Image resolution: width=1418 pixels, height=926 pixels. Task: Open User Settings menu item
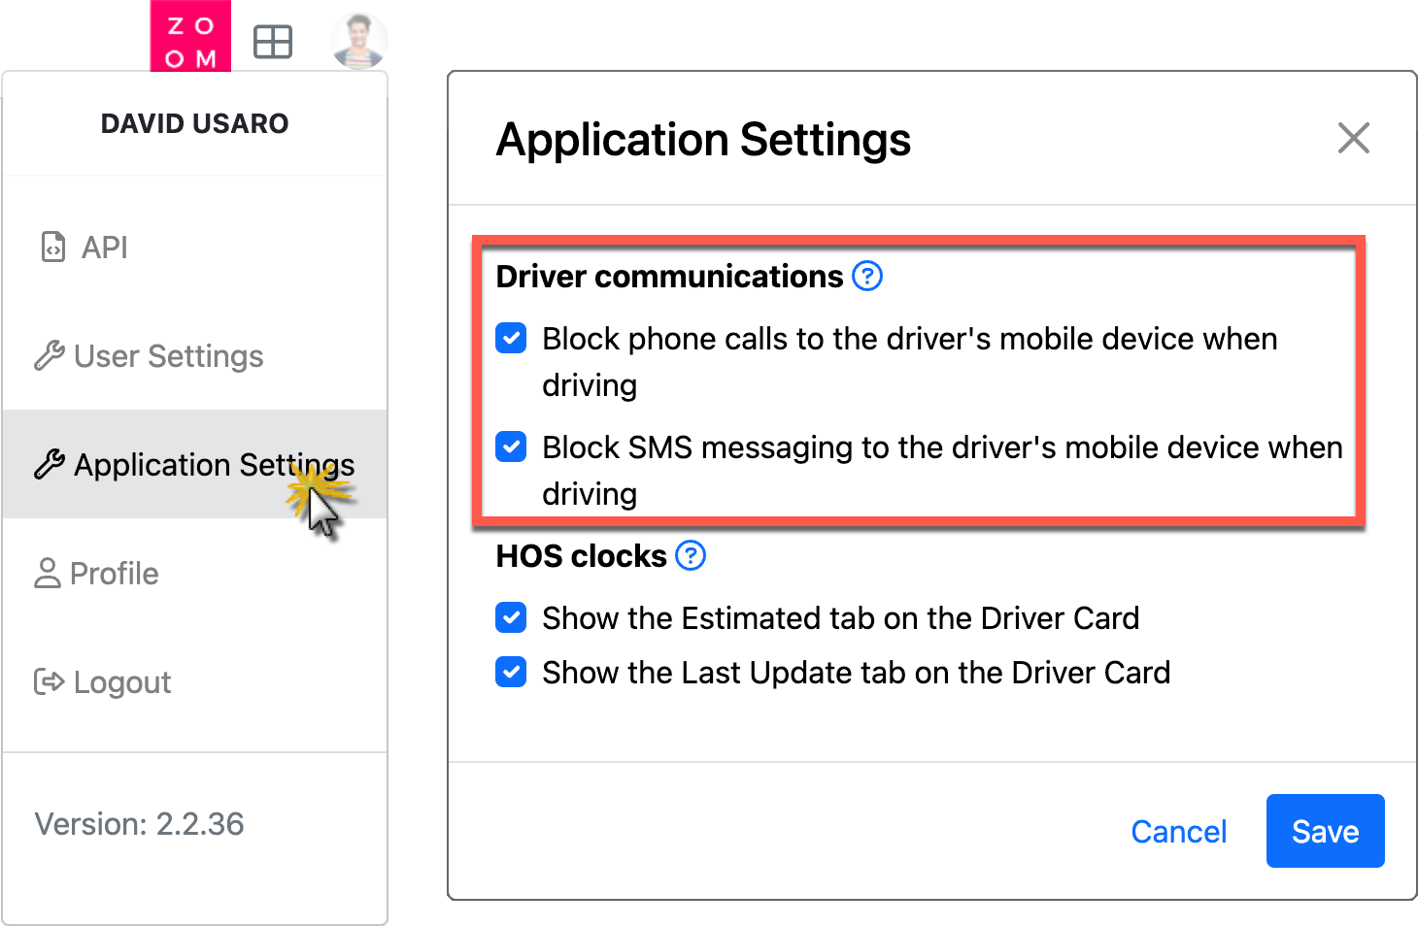pos(194,356)
